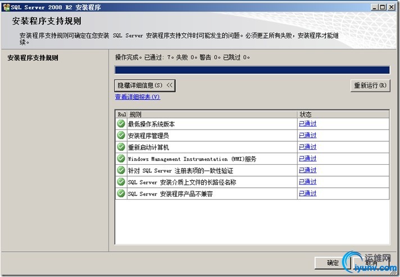Collapse details with 隐藏详细信息(S) button
This screenshot has width=400, height=277.
(144, 85)
